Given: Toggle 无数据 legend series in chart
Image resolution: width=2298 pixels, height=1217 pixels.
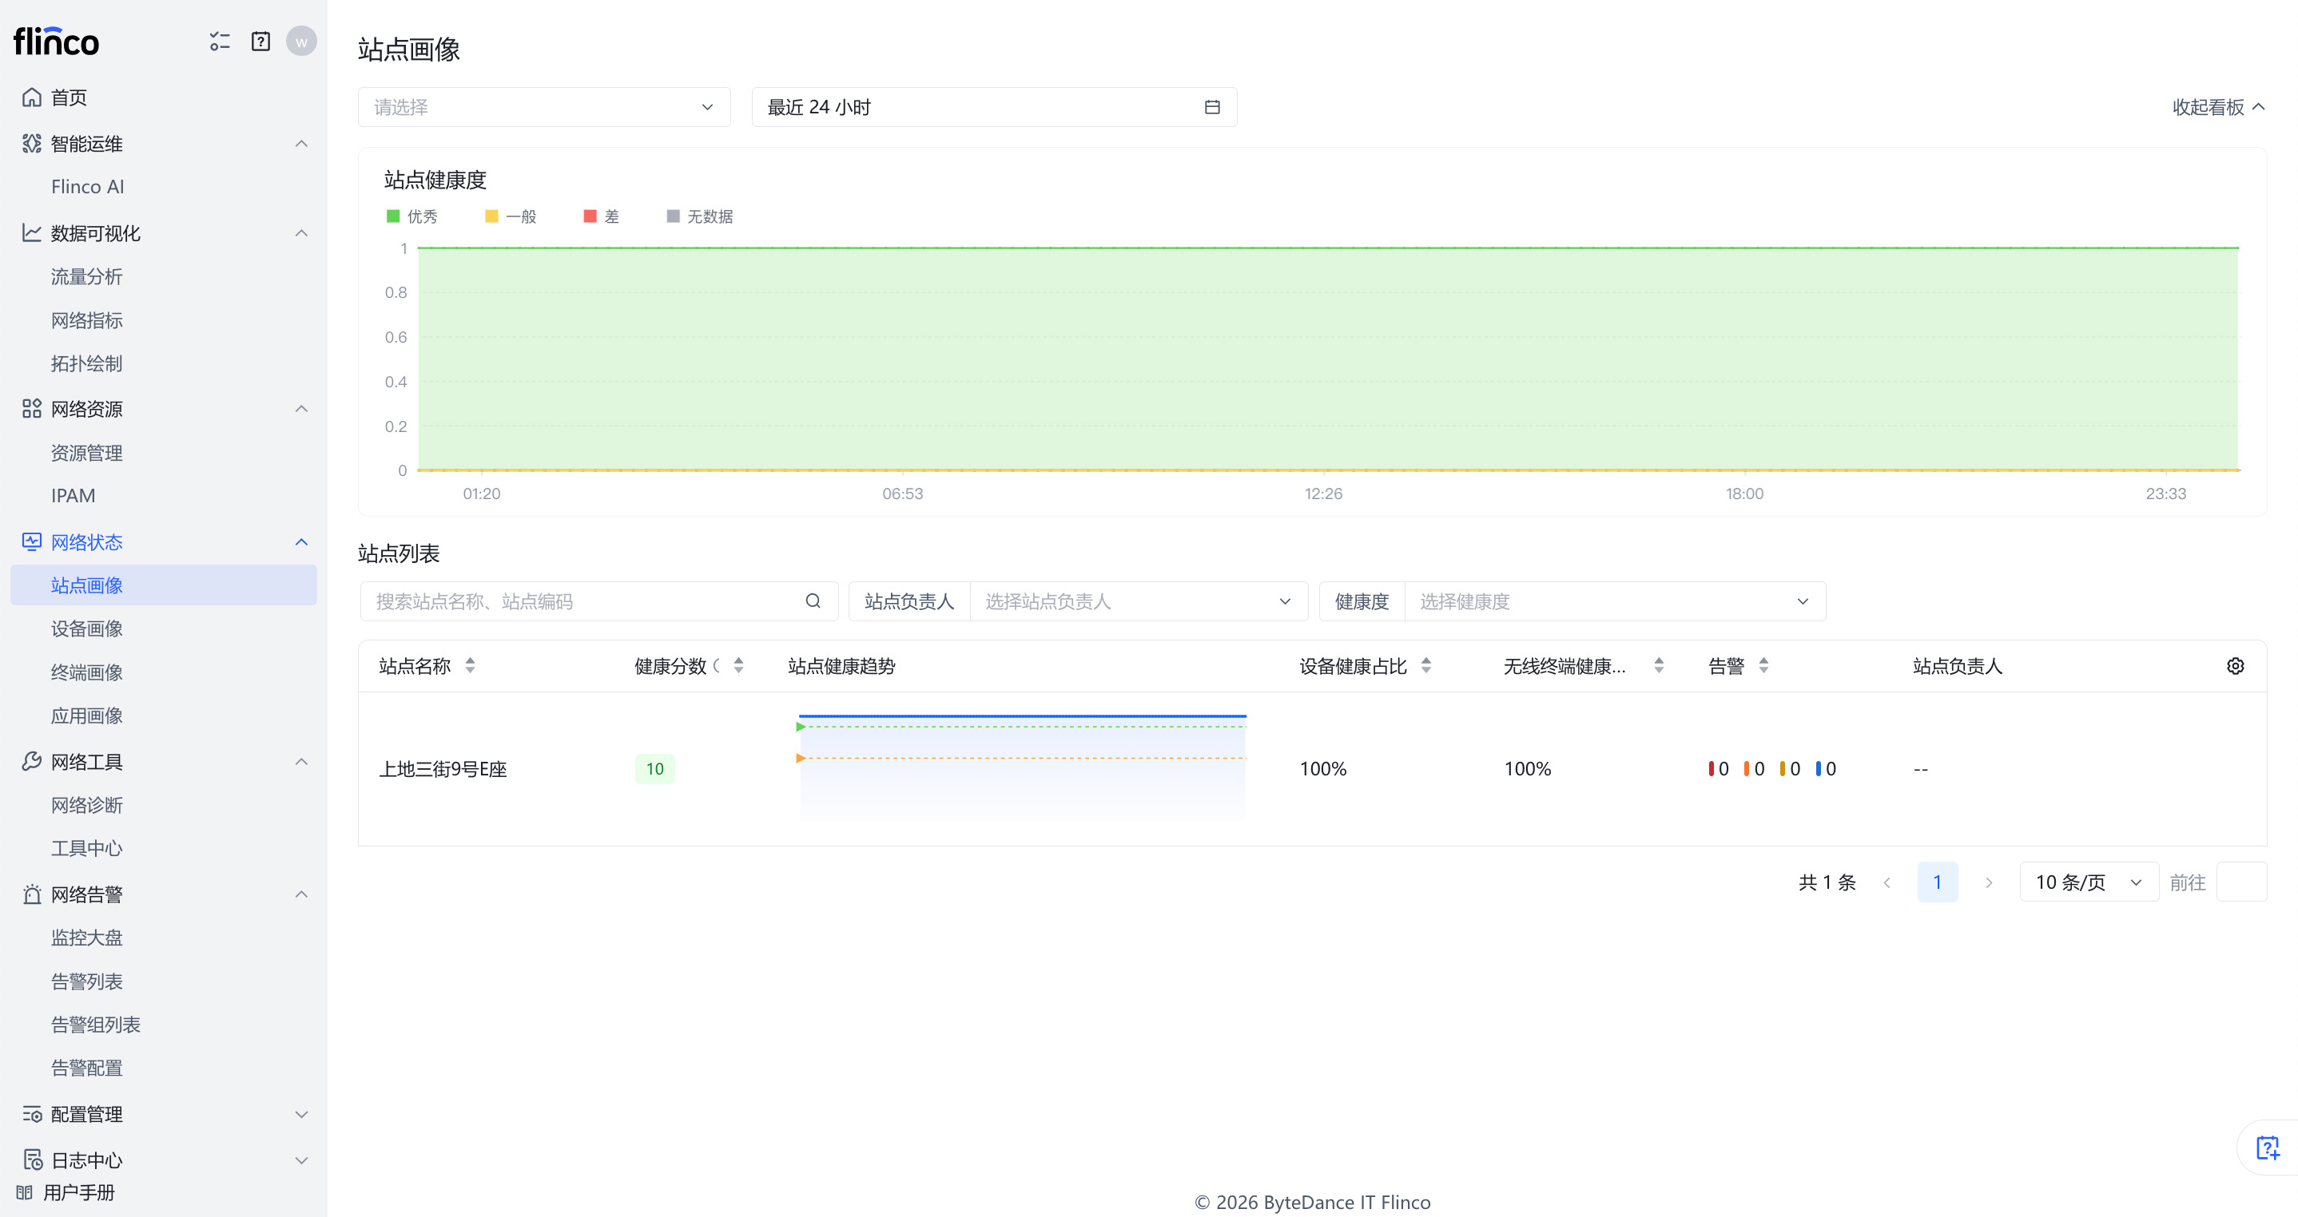Looking at the screenshot, I should click(700, 216).
